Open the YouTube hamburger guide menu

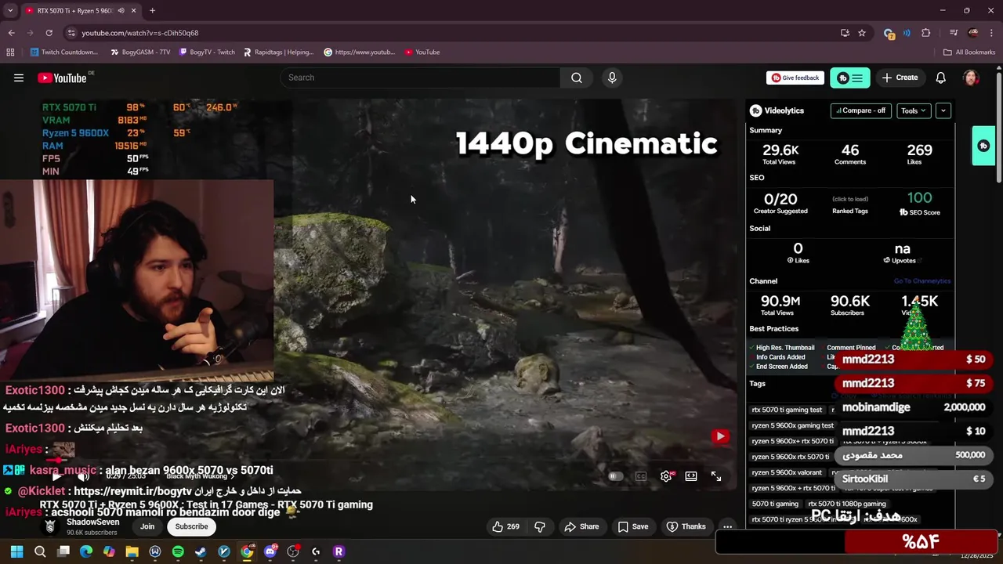19,78
